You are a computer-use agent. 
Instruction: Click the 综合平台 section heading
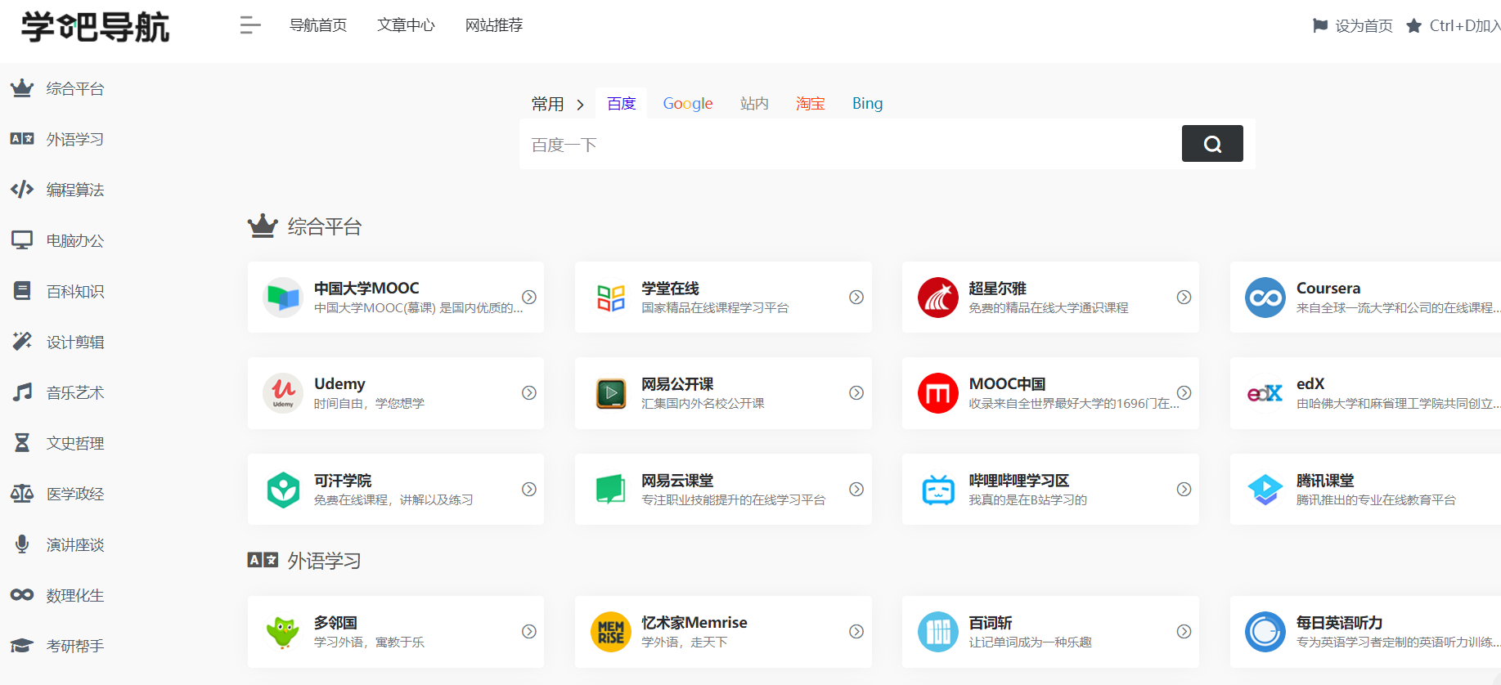[325, 226]
